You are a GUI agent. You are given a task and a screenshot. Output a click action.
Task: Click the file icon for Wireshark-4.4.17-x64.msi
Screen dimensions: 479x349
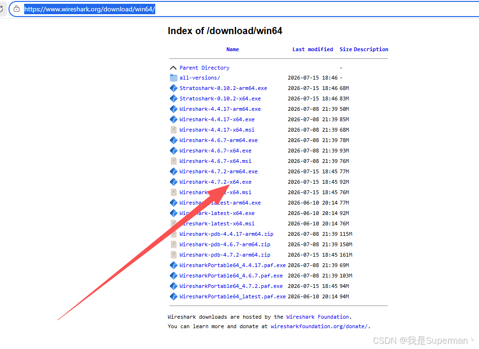[174, 130]
